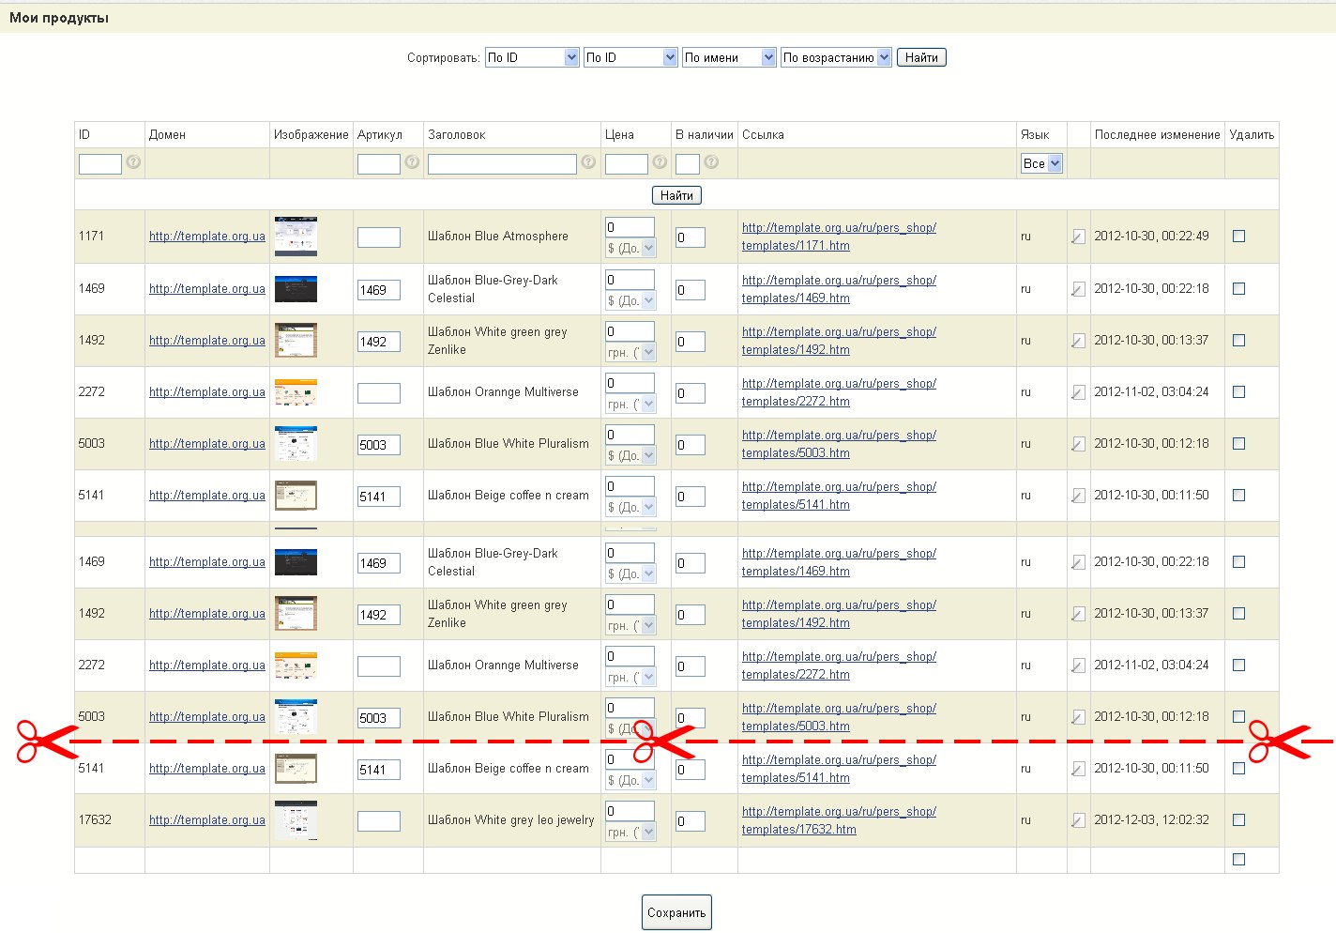Click the Цена input for Blue Atmosphere

630,227
